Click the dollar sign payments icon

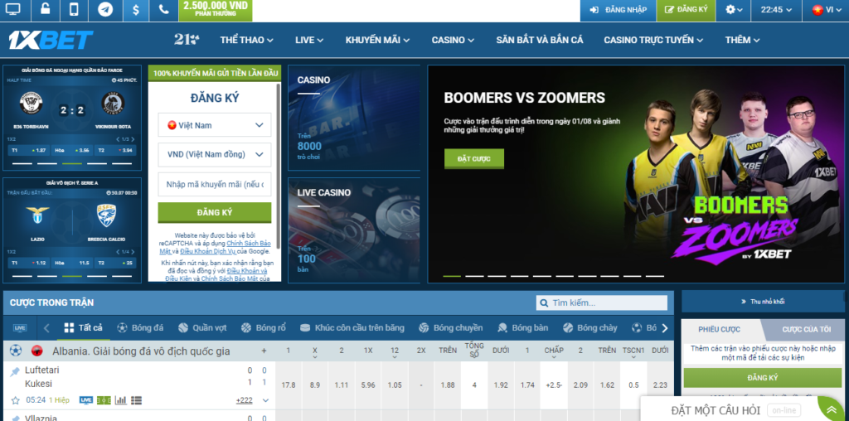tap(135, 9)
